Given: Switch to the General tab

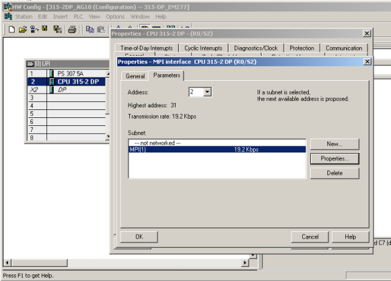Looking at the screenshot, I should point(135,76).
